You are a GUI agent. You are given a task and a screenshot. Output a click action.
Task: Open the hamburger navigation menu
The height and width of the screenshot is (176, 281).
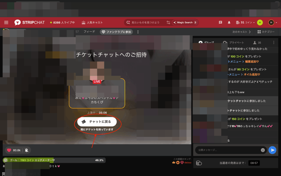point(6,22)
